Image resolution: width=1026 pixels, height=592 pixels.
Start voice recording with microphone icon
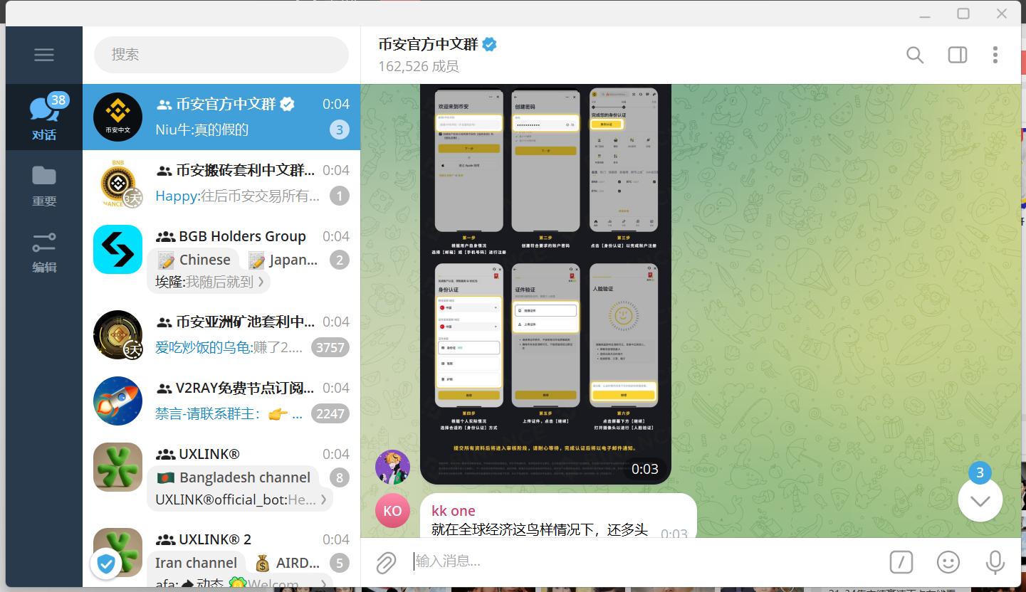coord(995,562)
